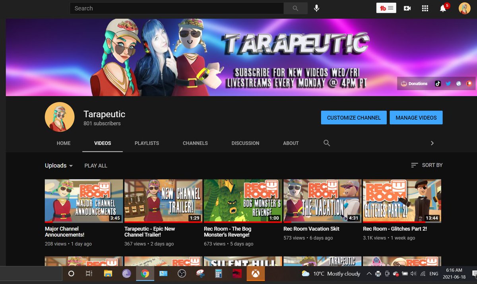Open Rec Room - The Bog Monster's Revenge! title
This screenshot has width=477, height=284.
tap(227, 232)
